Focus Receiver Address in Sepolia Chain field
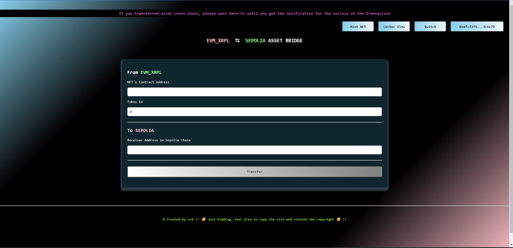 (x=254, y=150)
